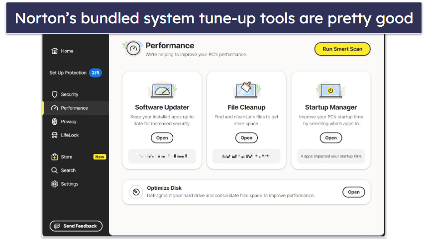
Task: Click the Home icon in sidebar
Action: coord(55,51)
